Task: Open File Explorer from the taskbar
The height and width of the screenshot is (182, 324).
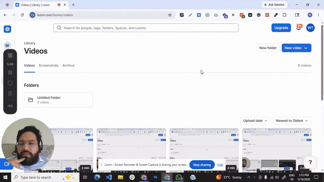Action: [x=121, y=177]
